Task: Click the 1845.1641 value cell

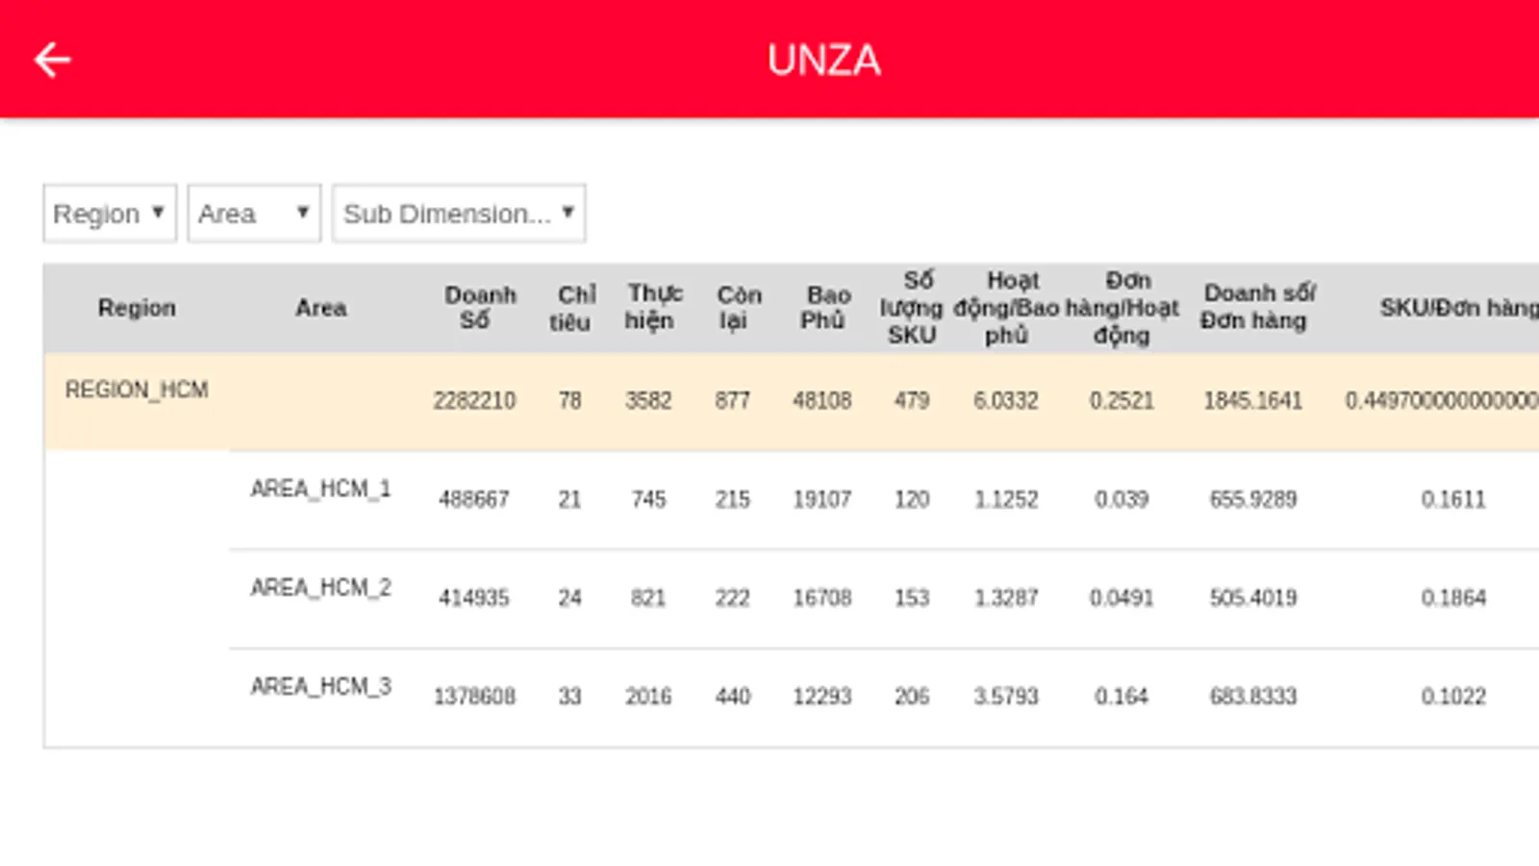Action: click(x=1253, y=400)
